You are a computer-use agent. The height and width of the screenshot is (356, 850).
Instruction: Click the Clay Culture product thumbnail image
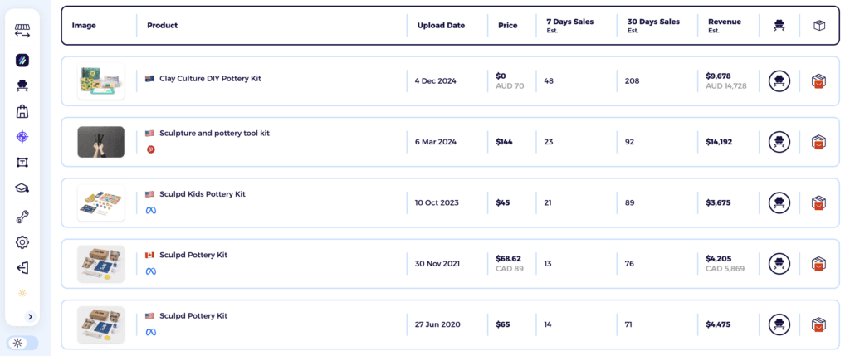pos(100,81)
